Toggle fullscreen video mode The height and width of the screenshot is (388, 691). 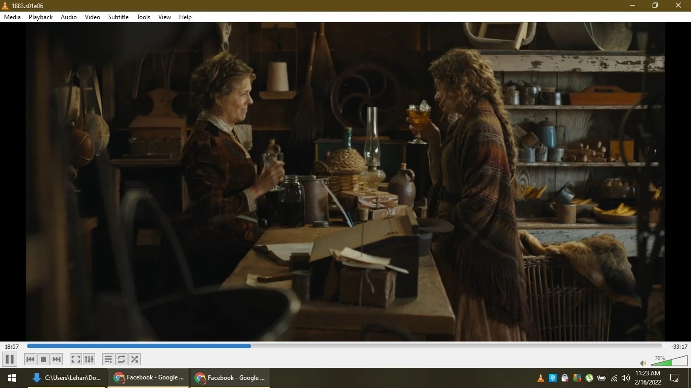tap(76, 359)
